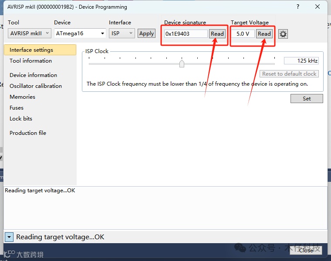The height and width of the screenshot is (261, 331).
Task: Open the Tool dropdown showing AVRISP mkII
Action: 30,33
